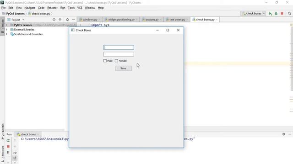
Task: Open the Tools menu
Action: pyautogui.click(x=71, y=8)
